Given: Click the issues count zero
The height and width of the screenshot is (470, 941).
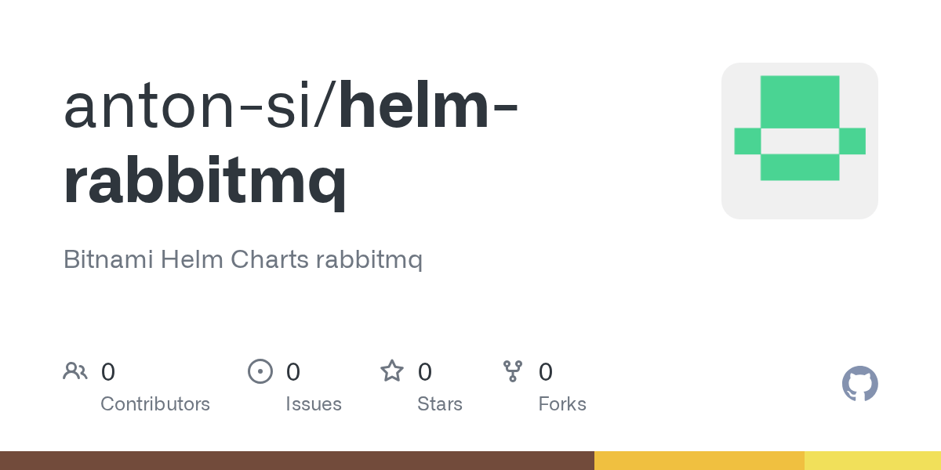Looking at the screenshot, I should pyautogui.click(x=293, y=371).
